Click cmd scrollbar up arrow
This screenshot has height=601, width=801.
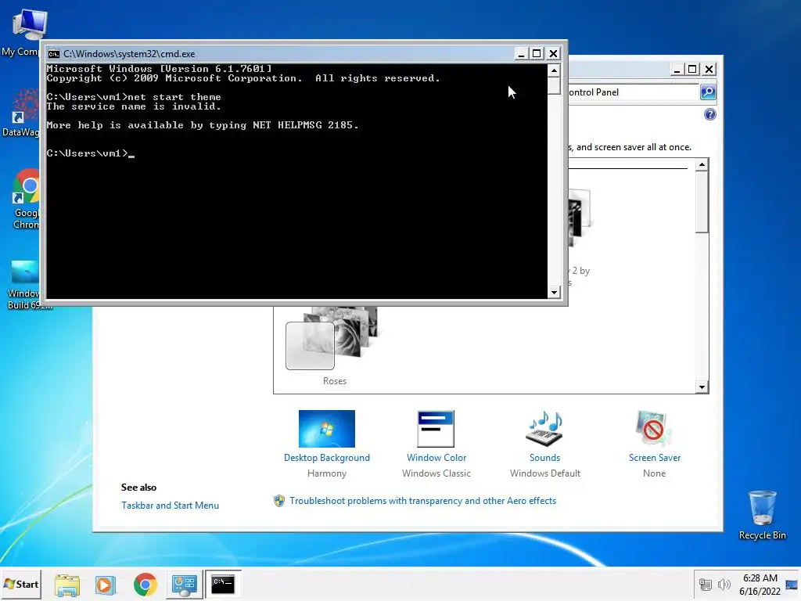pyautogui.click(x=555, y=70)
